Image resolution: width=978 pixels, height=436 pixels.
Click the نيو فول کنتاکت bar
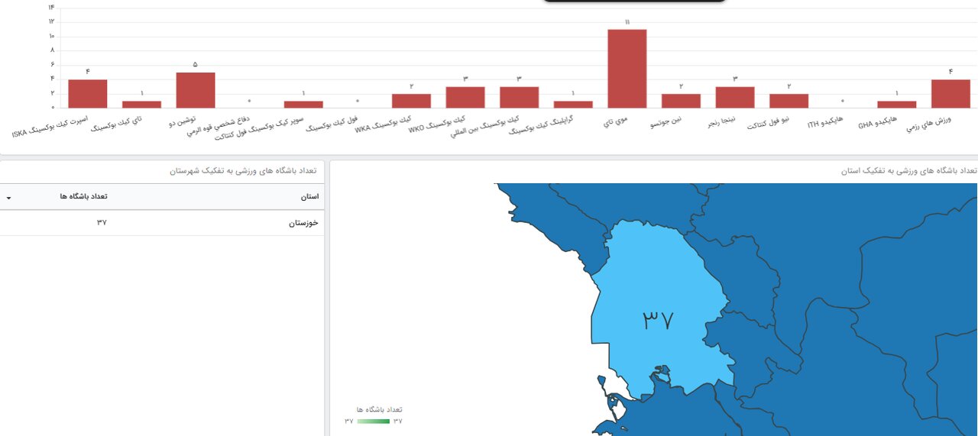click(x=789, y=101)
